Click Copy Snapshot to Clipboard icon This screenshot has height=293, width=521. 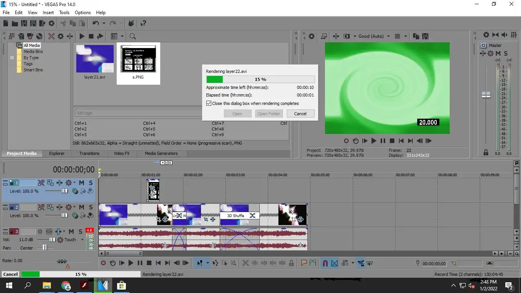click(416, 36)
